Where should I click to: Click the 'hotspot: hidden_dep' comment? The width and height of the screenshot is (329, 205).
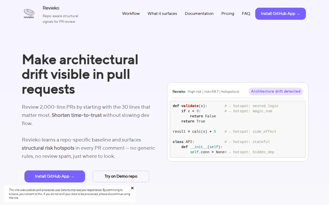tap(249, 152)
